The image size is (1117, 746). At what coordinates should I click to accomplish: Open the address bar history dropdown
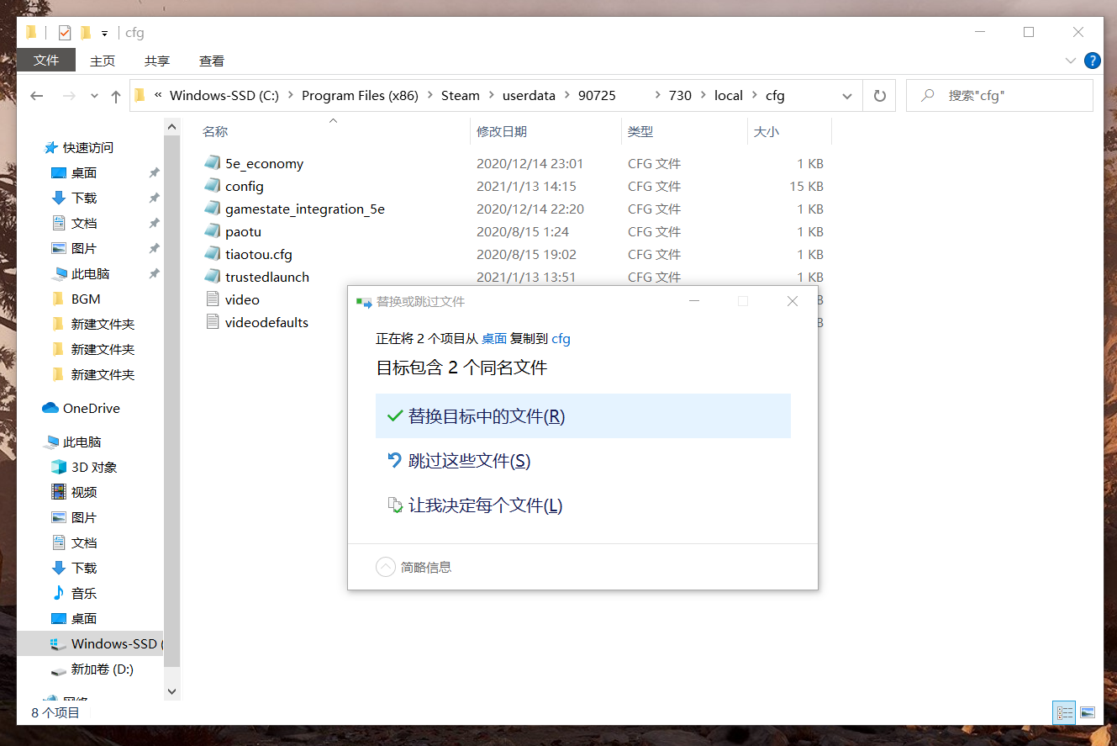click(846, 95)
